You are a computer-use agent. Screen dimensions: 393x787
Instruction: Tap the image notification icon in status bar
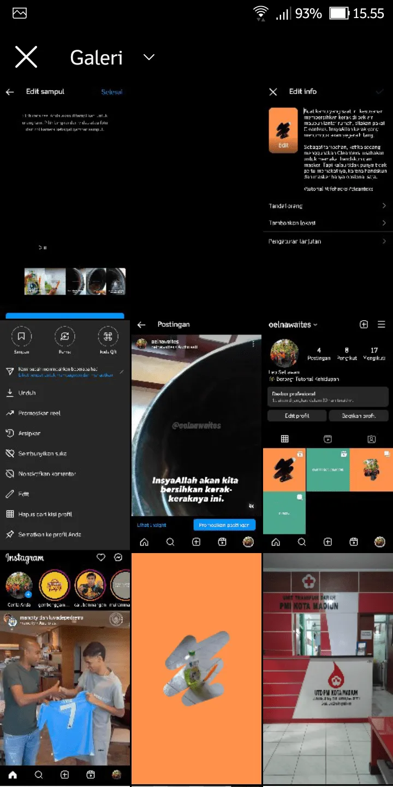pos(20,13)
